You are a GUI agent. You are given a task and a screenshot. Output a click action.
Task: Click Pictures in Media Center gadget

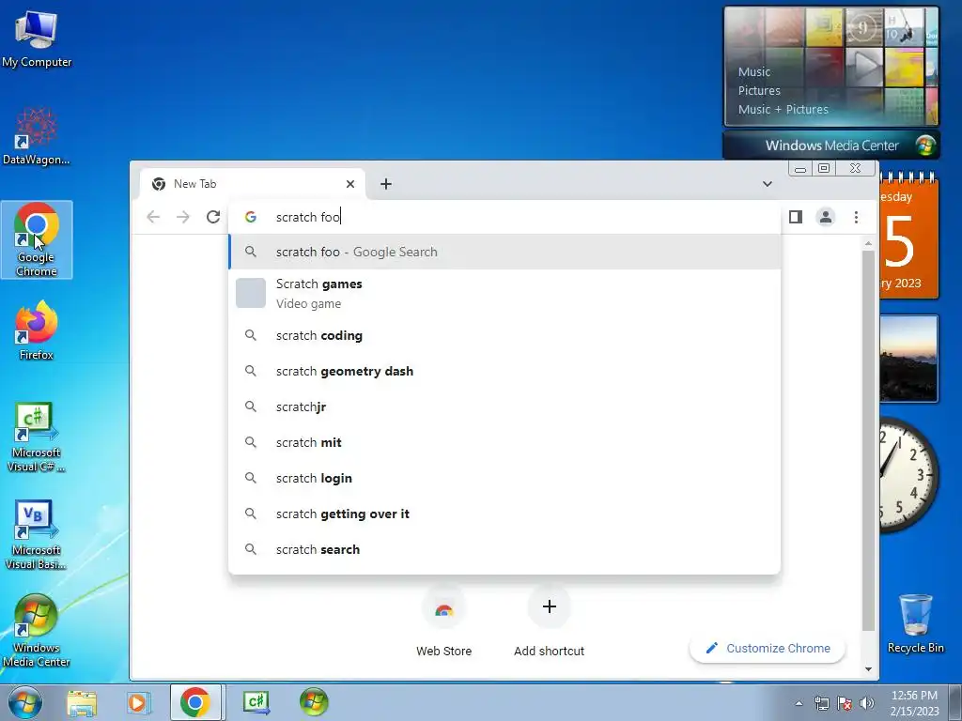point(759,91)
